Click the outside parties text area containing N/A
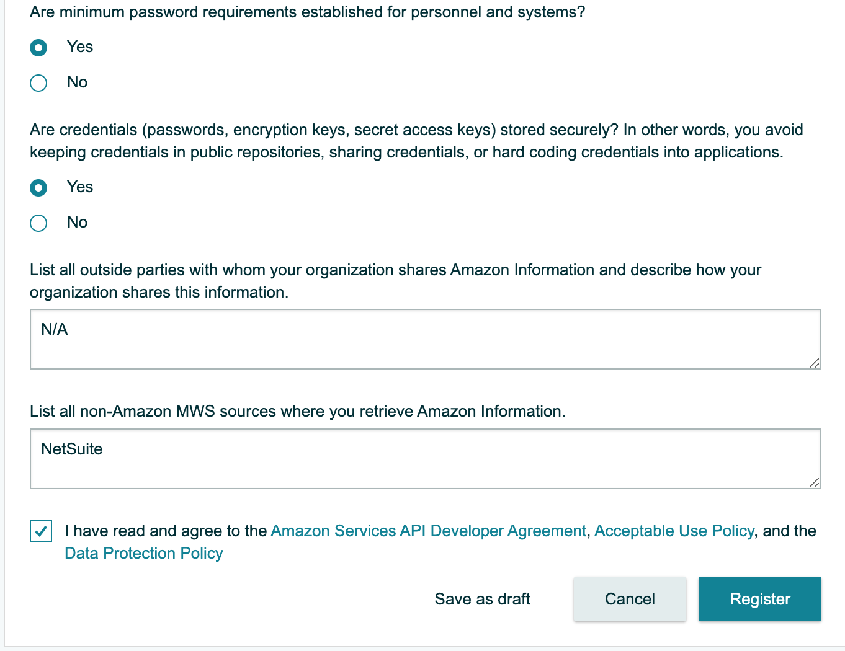This screenshot has height=651, width=845. (425, 339)
